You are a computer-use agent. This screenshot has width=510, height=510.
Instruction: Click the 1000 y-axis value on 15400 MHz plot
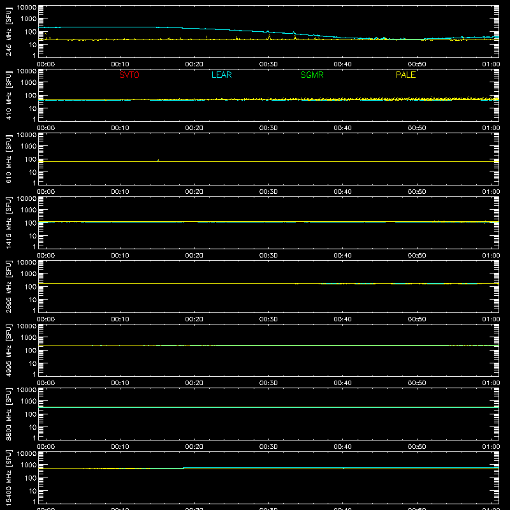(29, 465)
